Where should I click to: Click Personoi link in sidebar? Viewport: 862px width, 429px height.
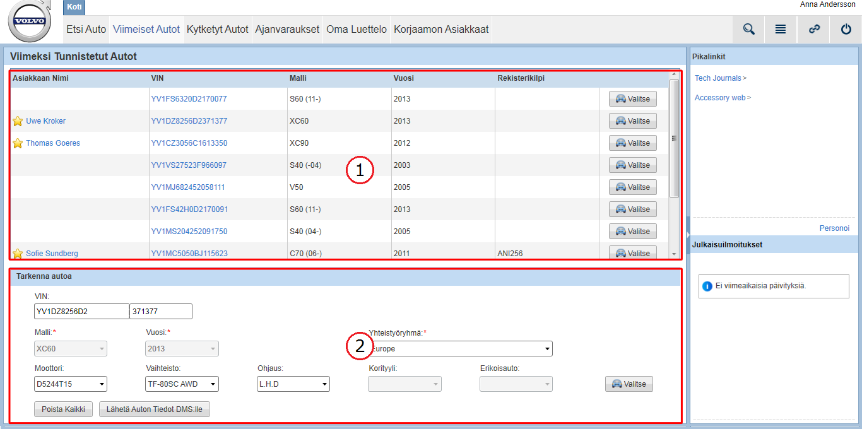point(834,228)
